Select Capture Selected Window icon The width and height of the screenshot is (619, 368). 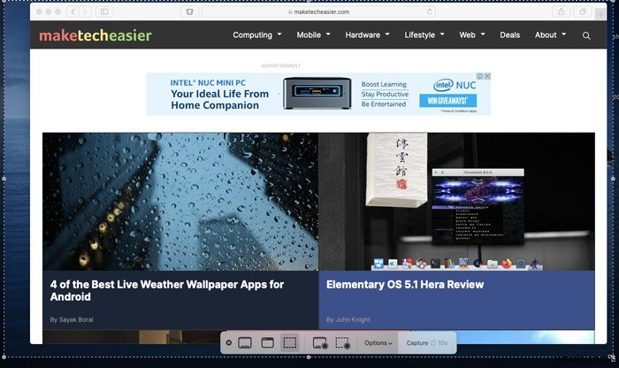click(x=268, y=342)
